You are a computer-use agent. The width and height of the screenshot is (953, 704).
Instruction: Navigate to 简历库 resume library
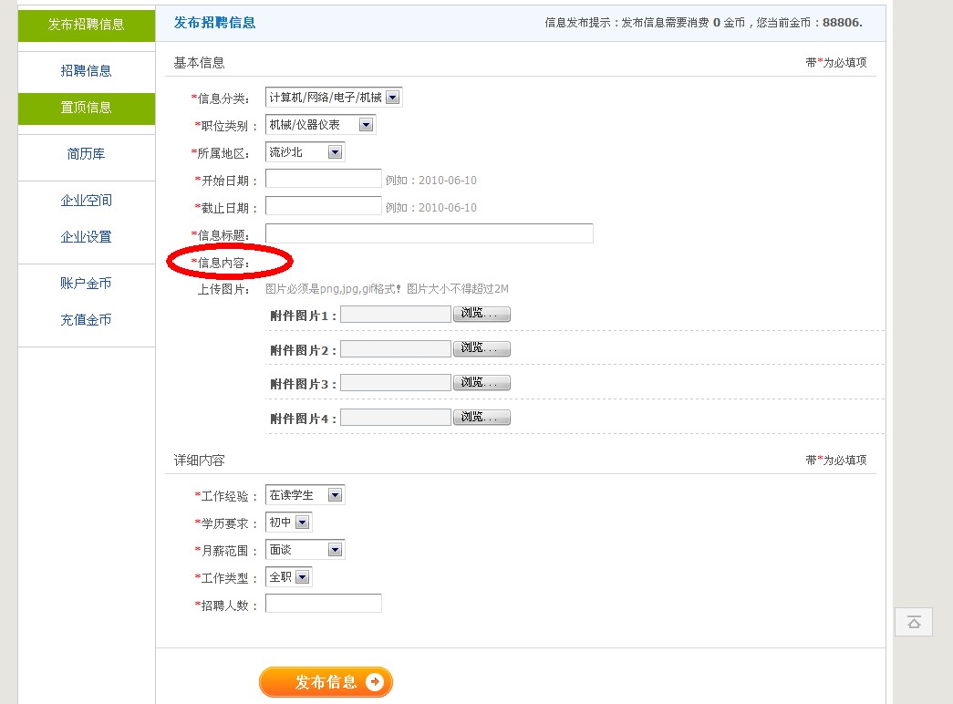(85, 154)
